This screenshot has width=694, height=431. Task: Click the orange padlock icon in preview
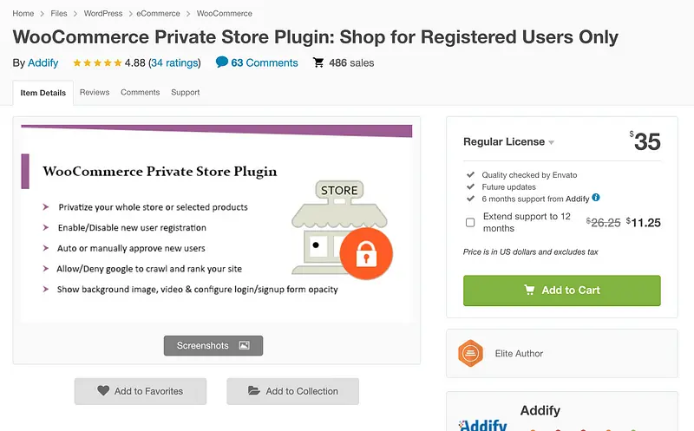pos(365,253)
